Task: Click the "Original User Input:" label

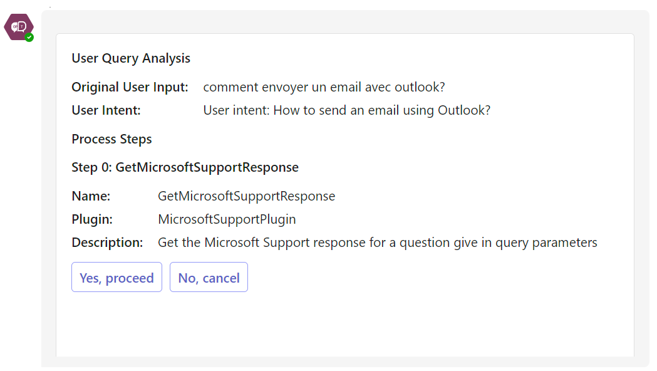Action: (130, 87)
